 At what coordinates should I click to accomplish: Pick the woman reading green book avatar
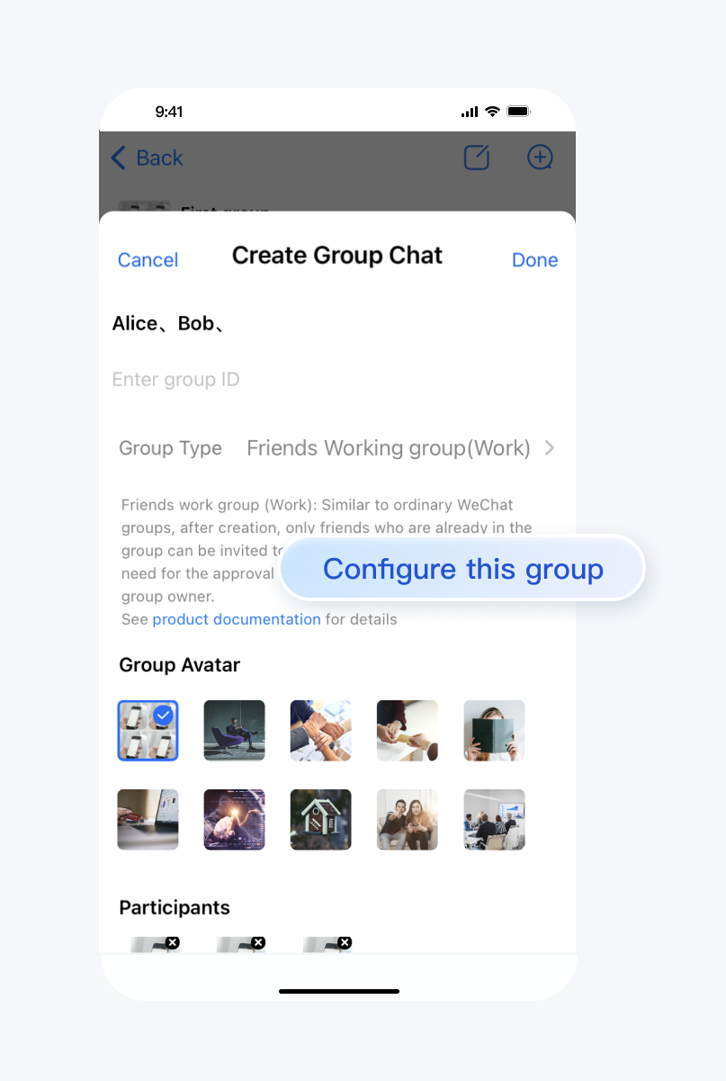click(494, 731)
